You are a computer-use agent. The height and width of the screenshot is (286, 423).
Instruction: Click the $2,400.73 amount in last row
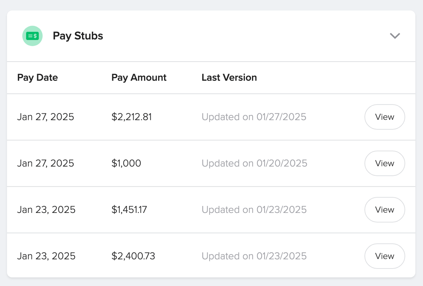(133, 256)
